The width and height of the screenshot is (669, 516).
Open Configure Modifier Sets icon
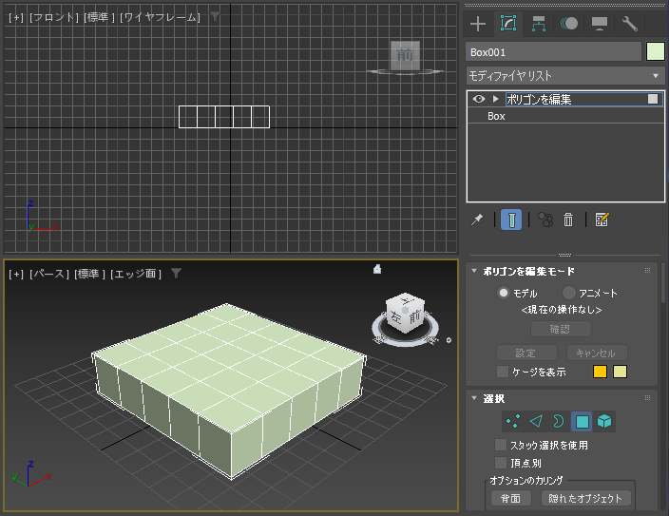pos(602,220)
